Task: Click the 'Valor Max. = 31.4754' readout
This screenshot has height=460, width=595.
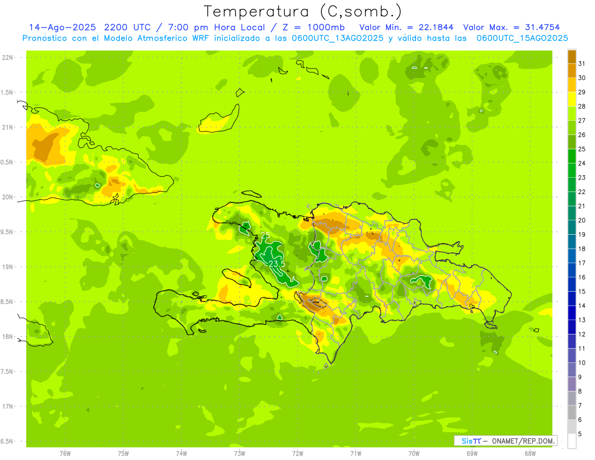Action: pos(512,27)
